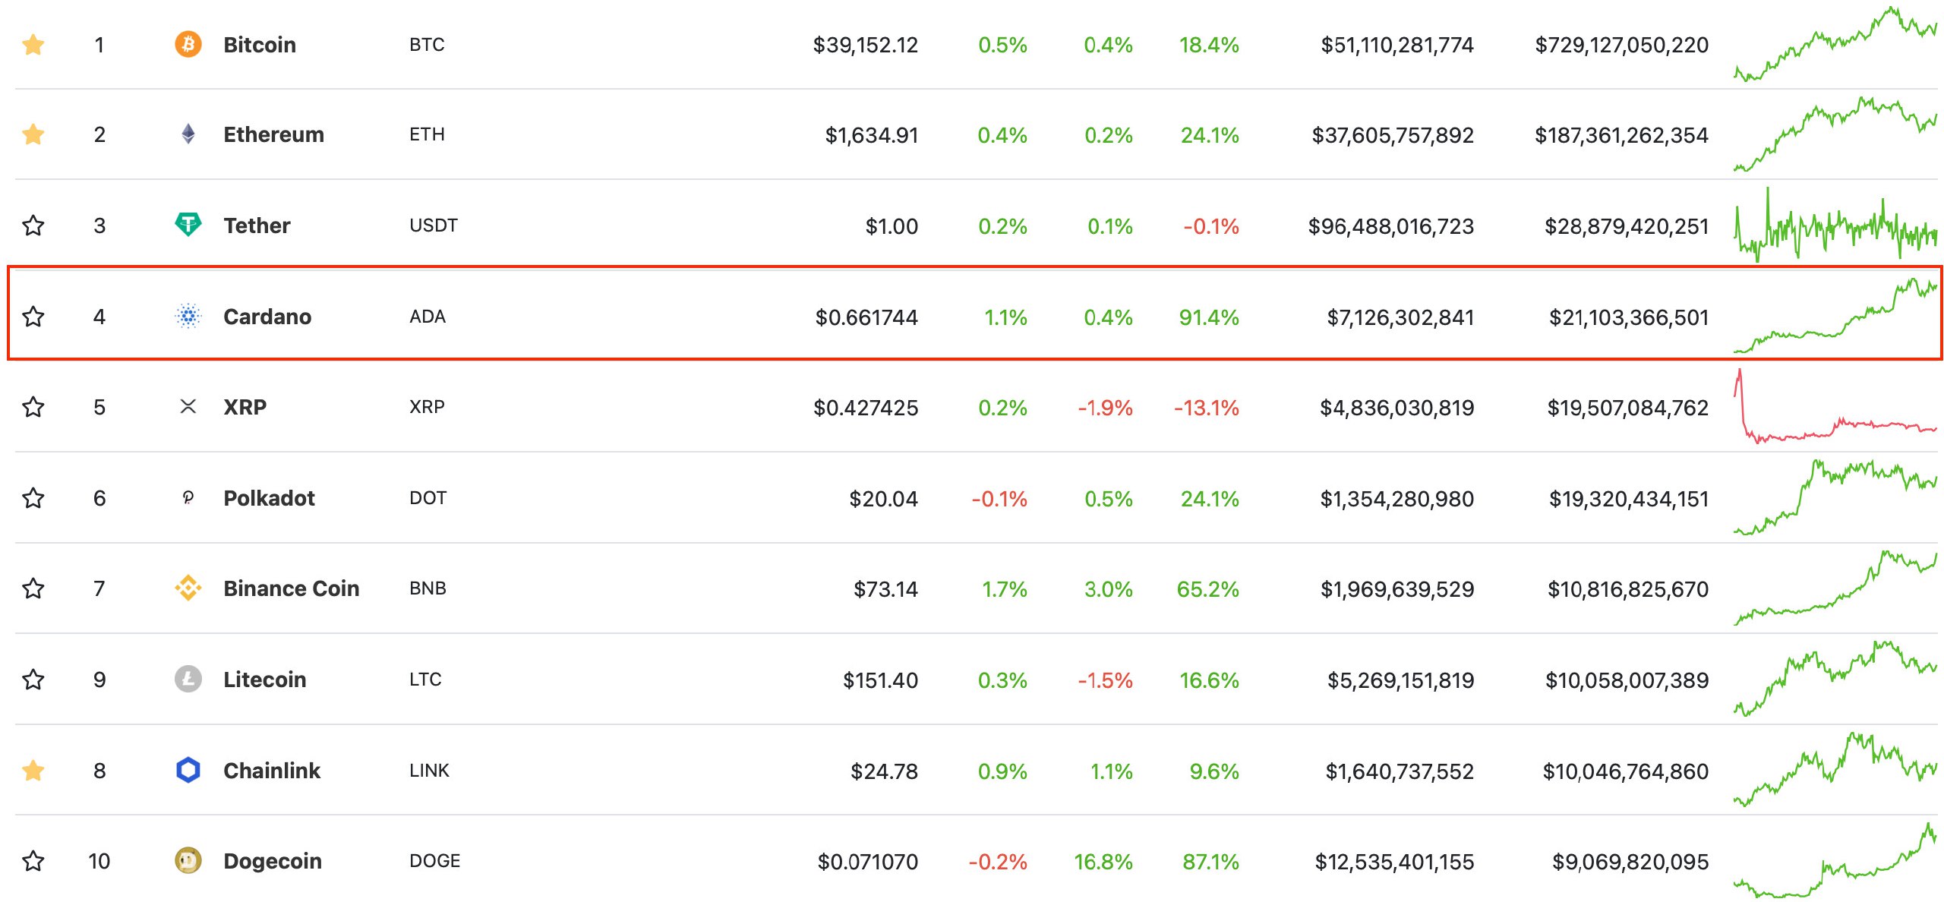Open the Cardano coin page
This screenshot has height=902, width=1944.
click(267, 317)
